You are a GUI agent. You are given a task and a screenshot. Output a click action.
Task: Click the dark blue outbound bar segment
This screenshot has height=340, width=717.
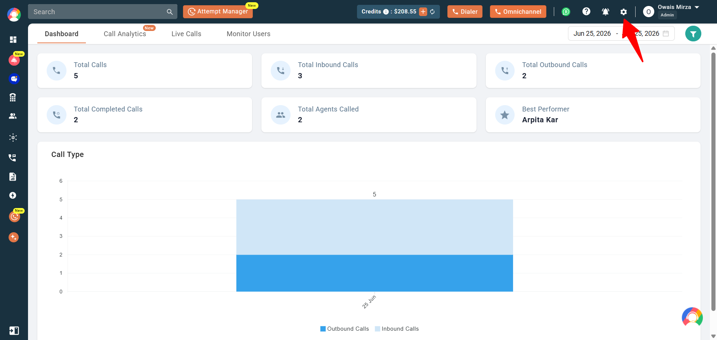(x=375, y=273)
